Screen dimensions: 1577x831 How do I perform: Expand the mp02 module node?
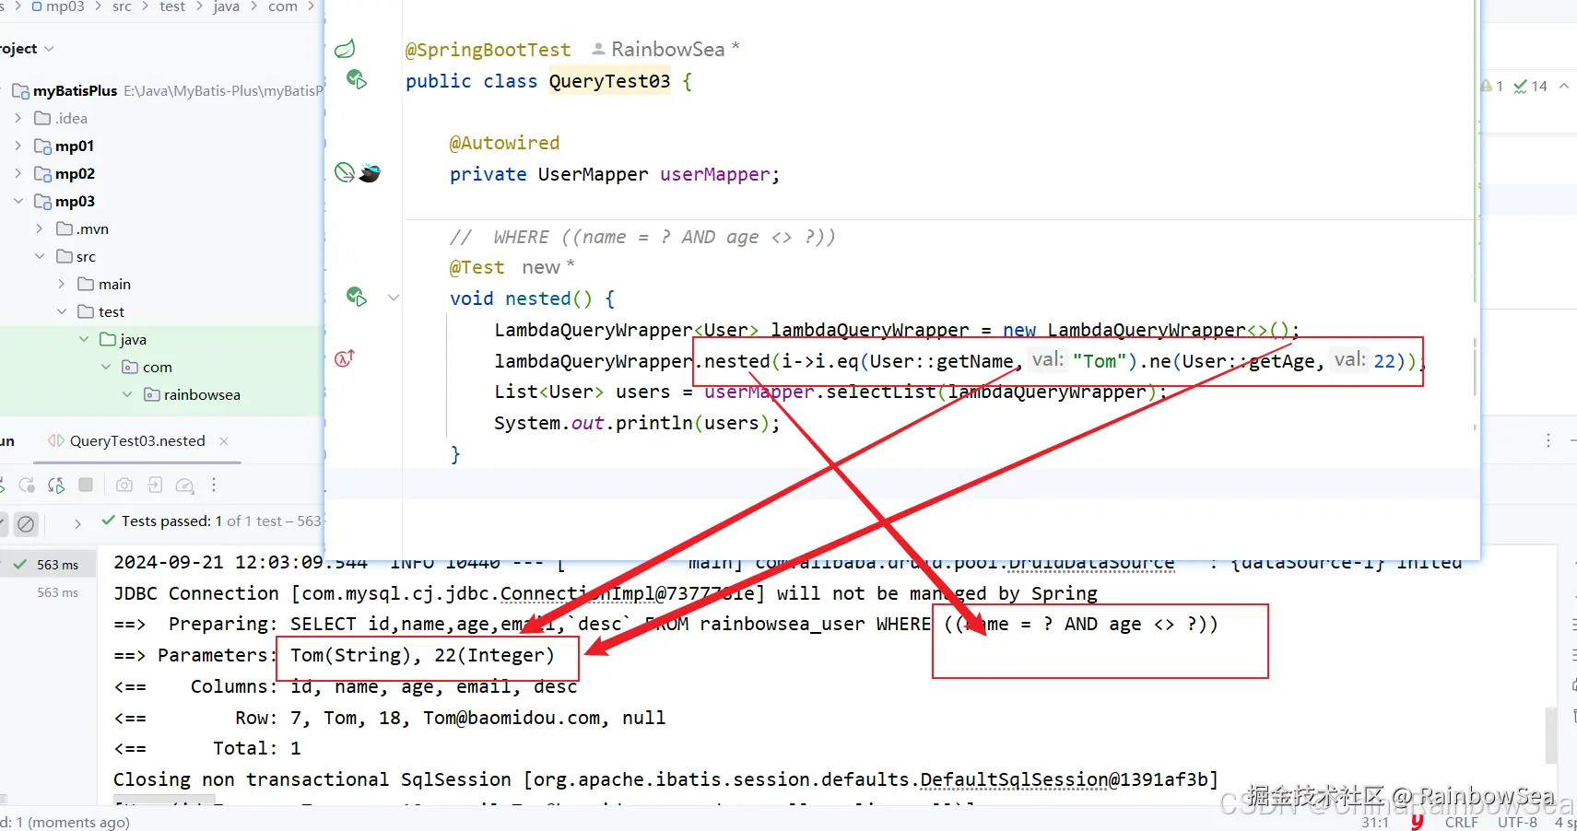point(18,173)
